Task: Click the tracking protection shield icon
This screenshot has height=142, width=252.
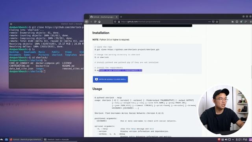Action: point(115,22)
